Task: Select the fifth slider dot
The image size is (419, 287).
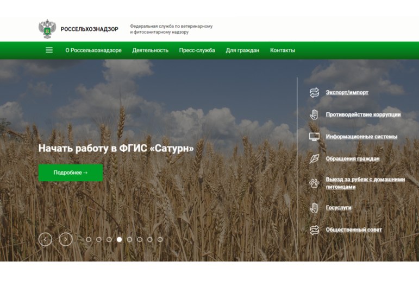Action: [x=129, y=239]
